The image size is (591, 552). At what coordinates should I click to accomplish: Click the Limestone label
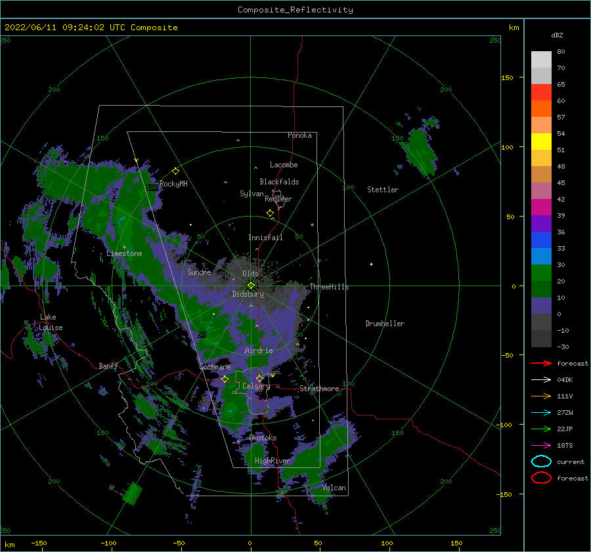(124, 253)
